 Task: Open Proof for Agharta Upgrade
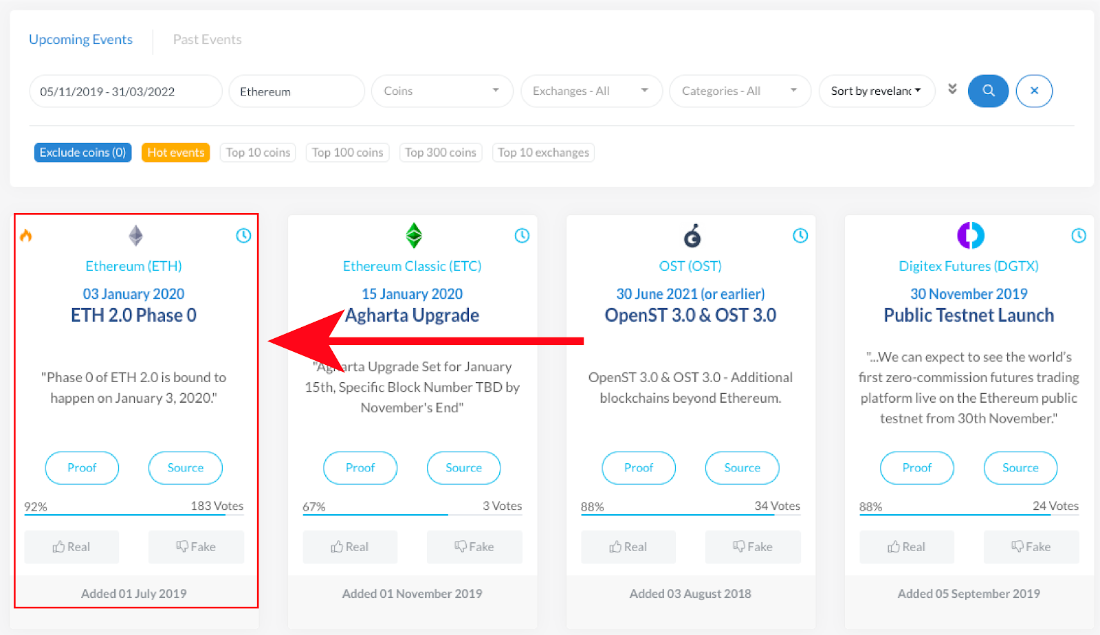360,468
